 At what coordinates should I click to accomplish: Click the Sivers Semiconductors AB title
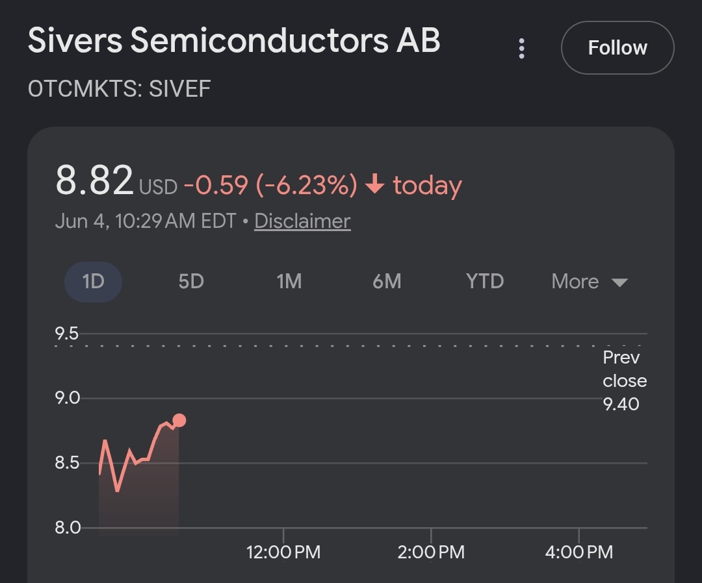point(234,40)
